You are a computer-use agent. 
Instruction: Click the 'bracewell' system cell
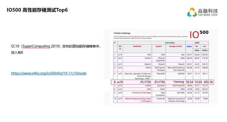[161, 86]
